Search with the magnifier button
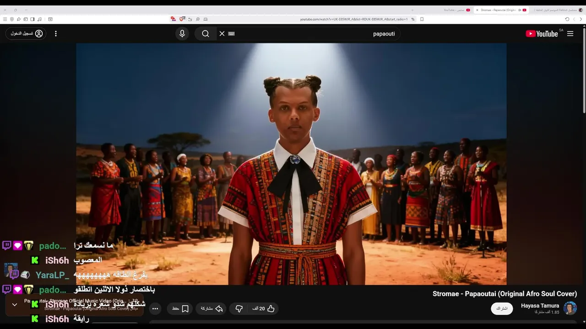The image size is (586, 329). [x=206, y=34]
